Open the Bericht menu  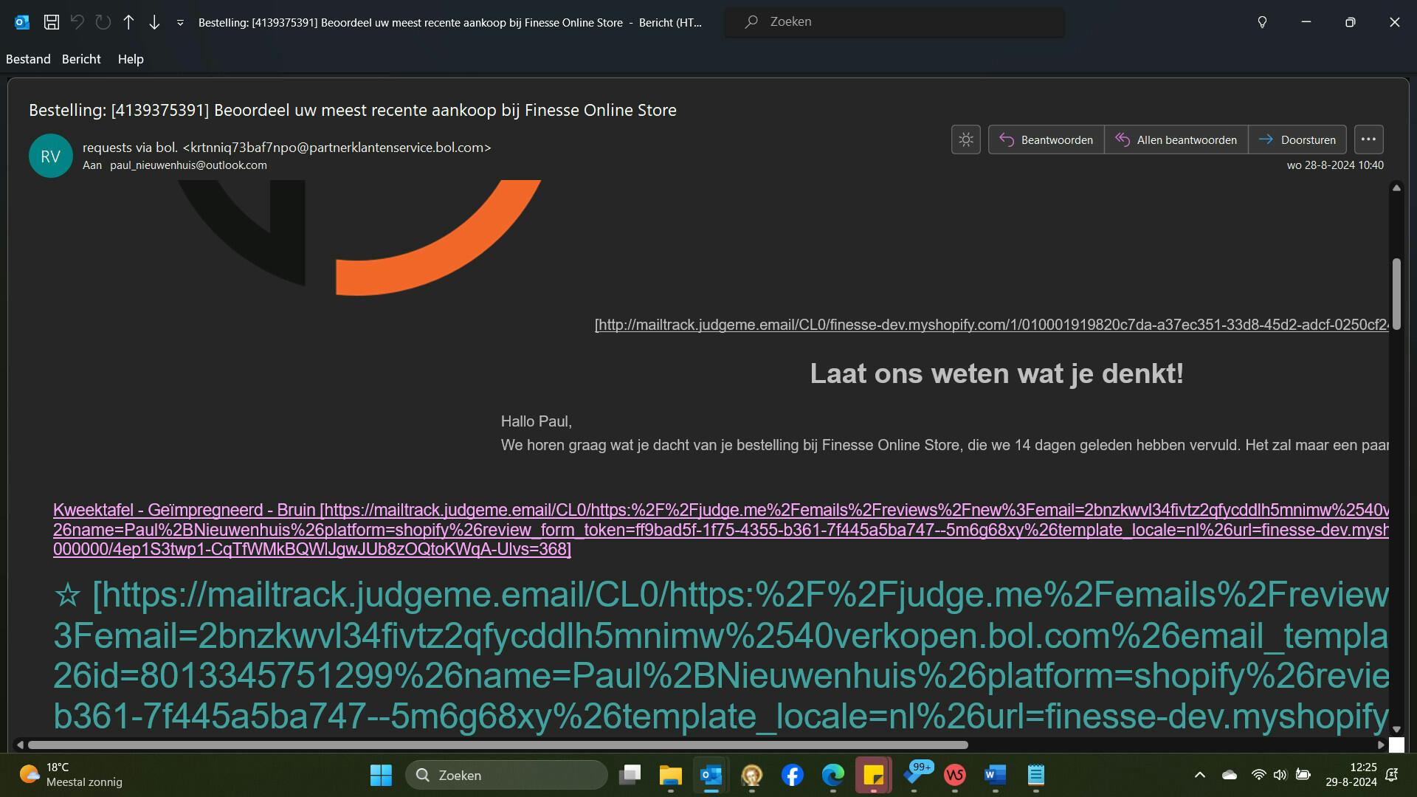point(81,59)
